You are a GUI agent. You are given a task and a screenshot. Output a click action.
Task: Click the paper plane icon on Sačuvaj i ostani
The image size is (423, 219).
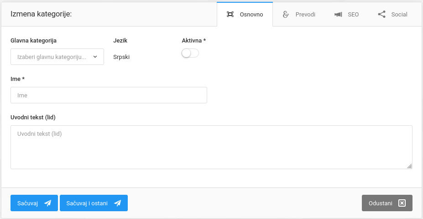tap(118, 203)
